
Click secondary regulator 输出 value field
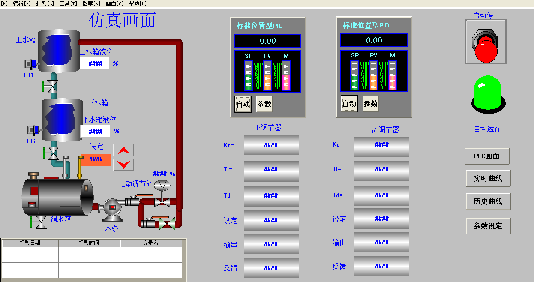tap(381, 242)
